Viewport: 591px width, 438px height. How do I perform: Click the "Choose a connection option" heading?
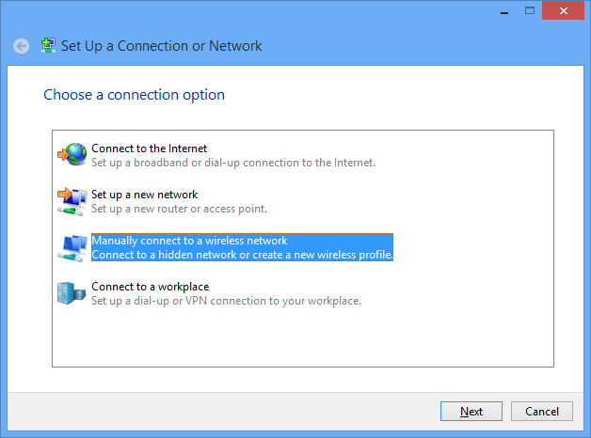134,95
